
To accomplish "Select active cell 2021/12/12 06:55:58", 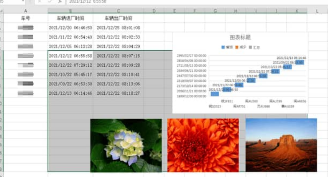I will tap(70, 56).
